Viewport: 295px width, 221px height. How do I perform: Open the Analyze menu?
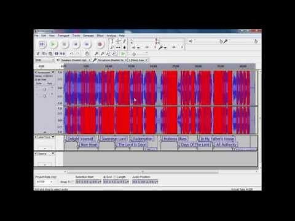(111, 36)
